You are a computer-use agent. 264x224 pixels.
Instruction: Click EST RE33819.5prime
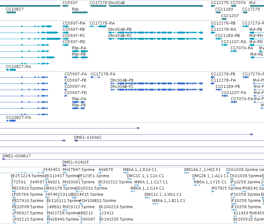tap(14, 191)
